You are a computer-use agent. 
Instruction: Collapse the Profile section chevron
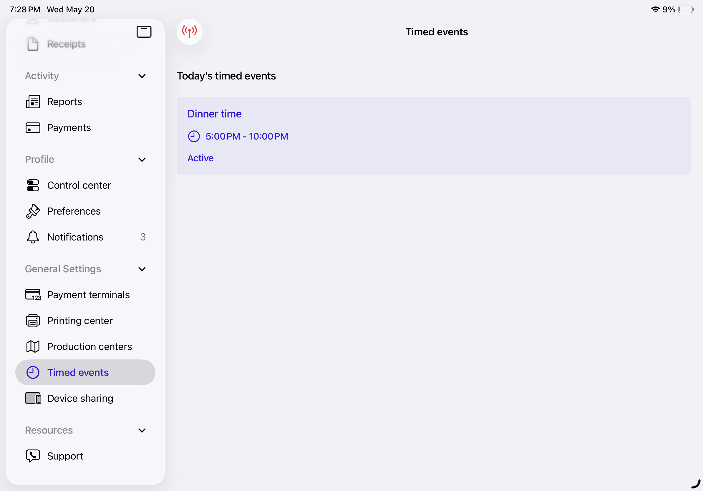(142, 160)
